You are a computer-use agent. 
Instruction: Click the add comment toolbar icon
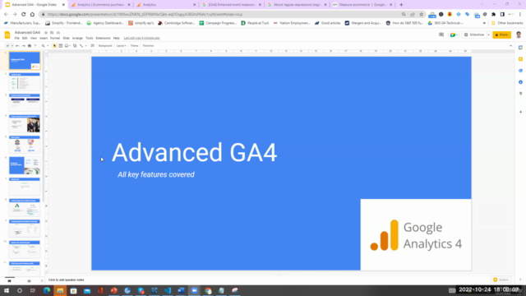92,46
